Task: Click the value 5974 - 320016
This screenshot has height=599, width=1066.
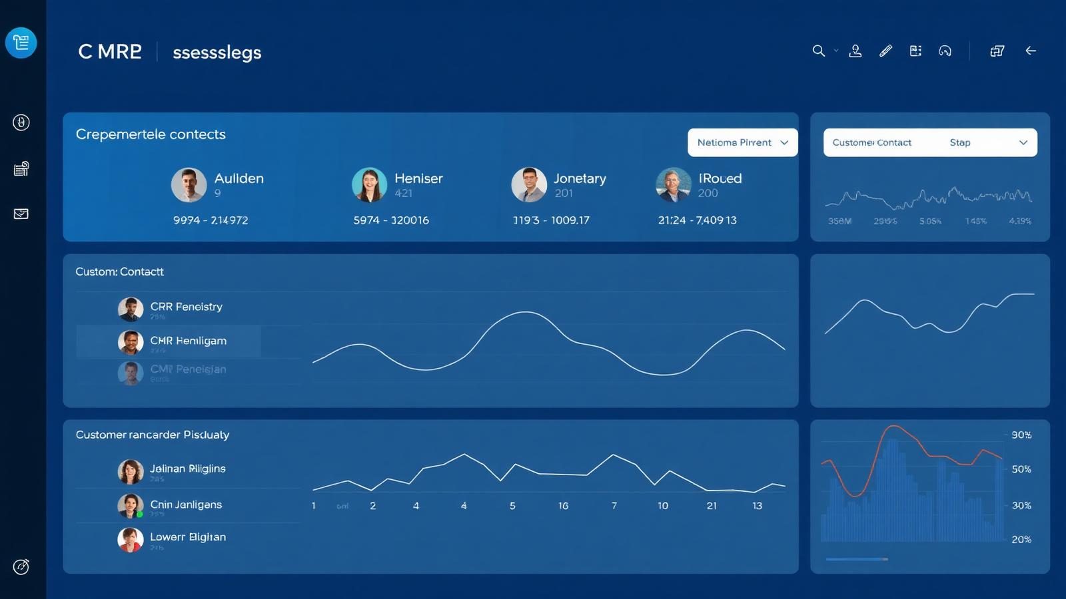Action: point(391,220)
